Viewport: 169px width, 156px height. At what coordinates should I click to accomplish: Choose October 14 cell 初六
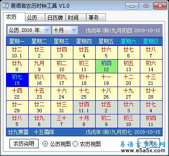pyautogui.click(x=151, y=66)
